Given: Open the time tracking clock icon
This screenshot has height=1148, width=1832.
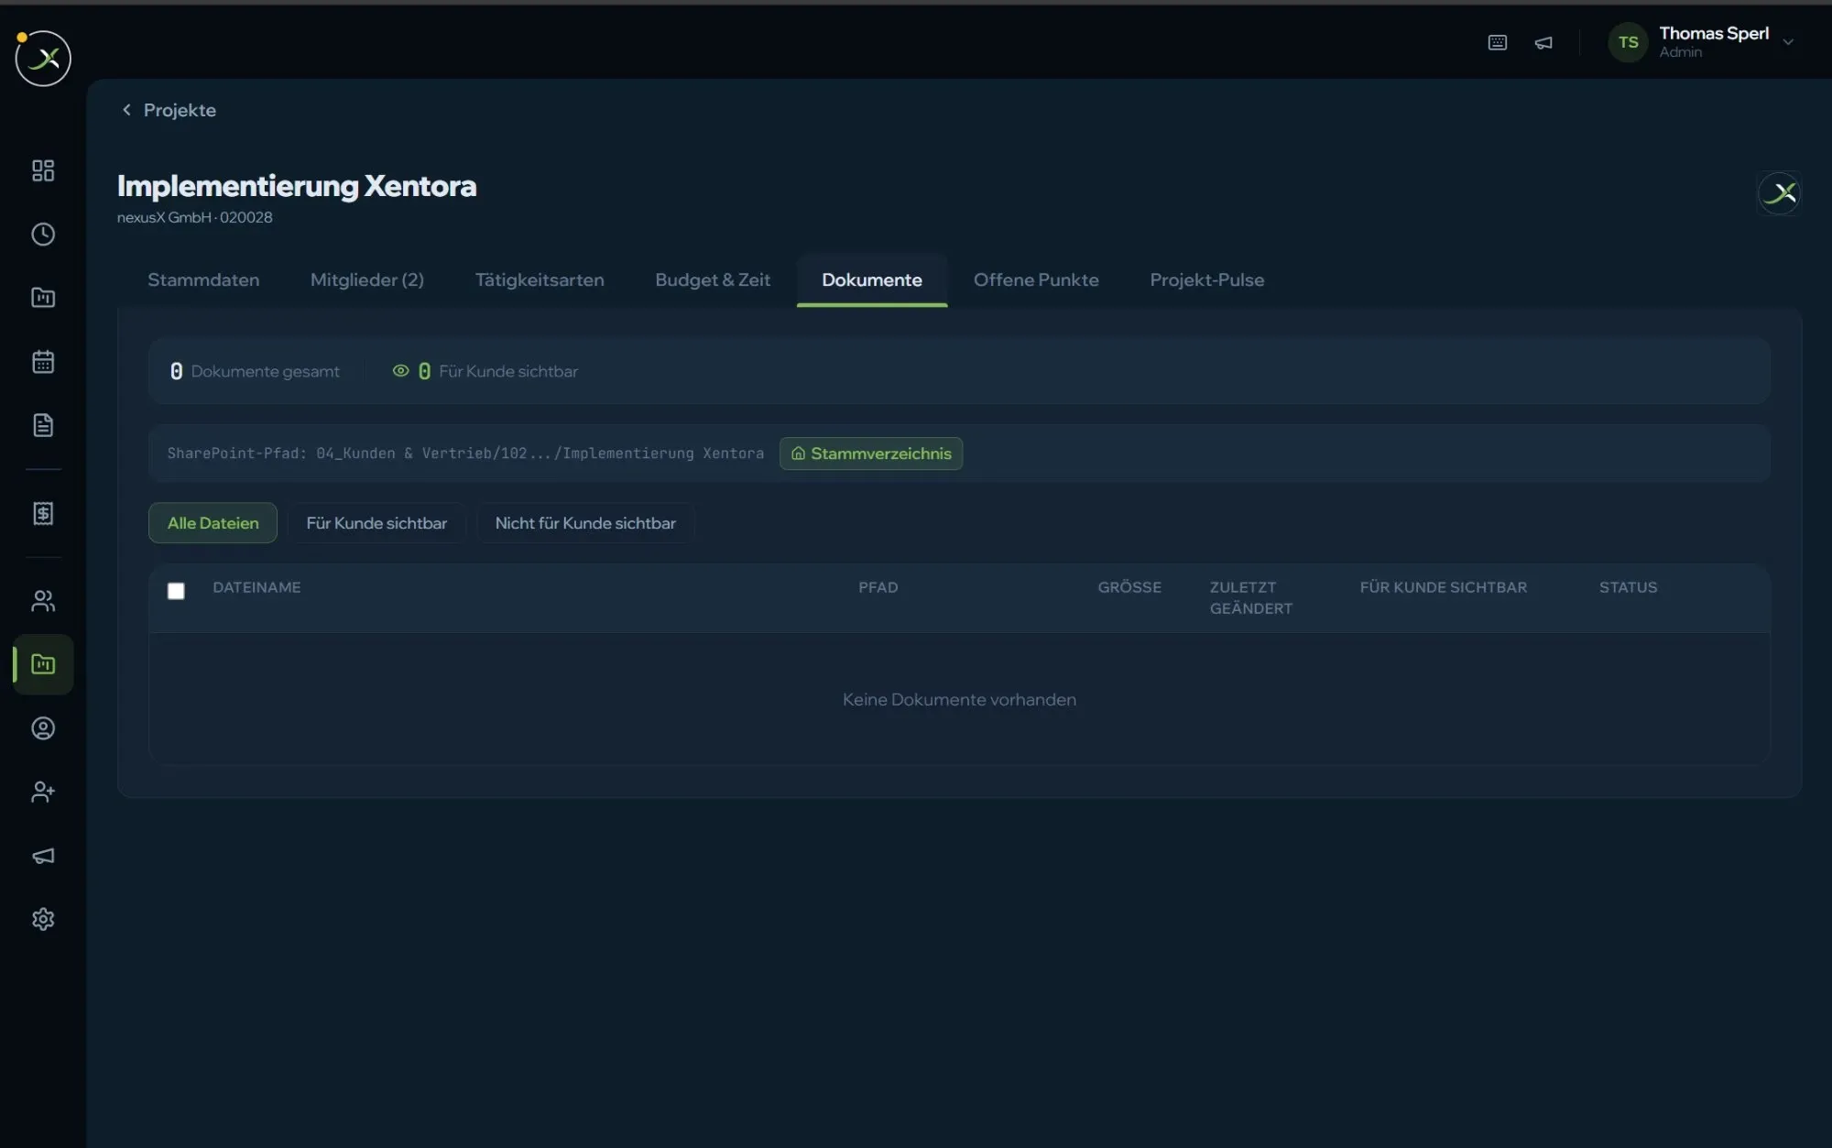Looking at the screenshot, I should [43, 235].
